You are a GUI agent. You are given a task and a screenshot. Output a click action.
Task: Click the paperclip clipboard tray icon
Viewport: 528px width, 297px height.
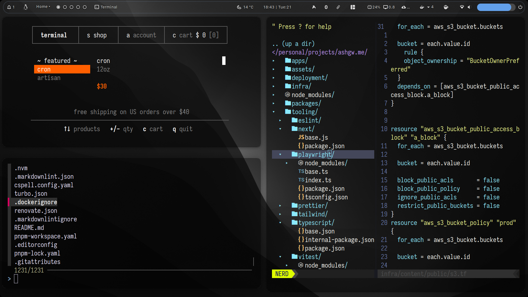click(338, 7)
